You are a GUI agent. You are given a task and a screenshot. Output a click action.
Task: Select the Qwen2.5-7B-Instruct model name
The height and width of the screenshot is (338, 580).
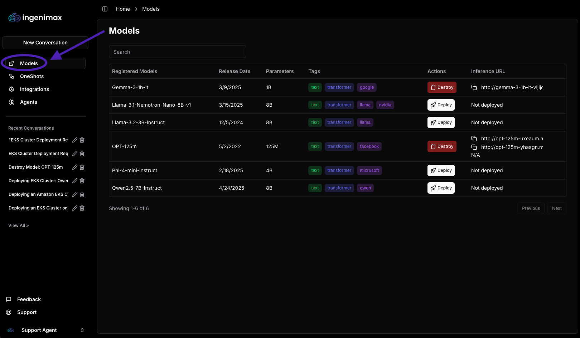[137, 188]
